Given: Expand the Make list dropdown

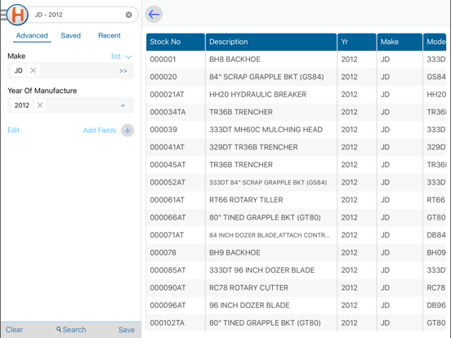Looking at the screenshot, I should [122, 56].
